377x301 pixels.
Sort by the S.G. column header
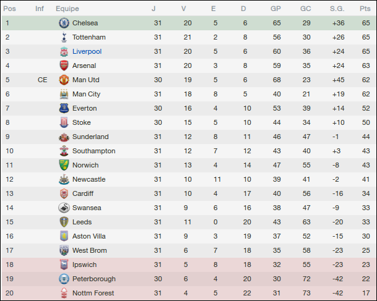coord(337,9)
